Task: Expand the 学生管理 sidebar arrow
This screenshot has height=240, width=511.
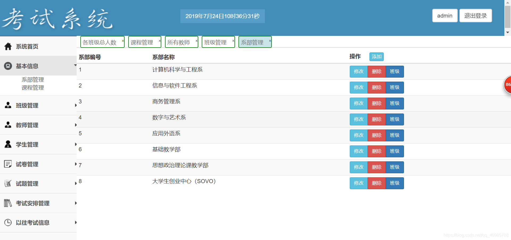Action: [76, 144]
